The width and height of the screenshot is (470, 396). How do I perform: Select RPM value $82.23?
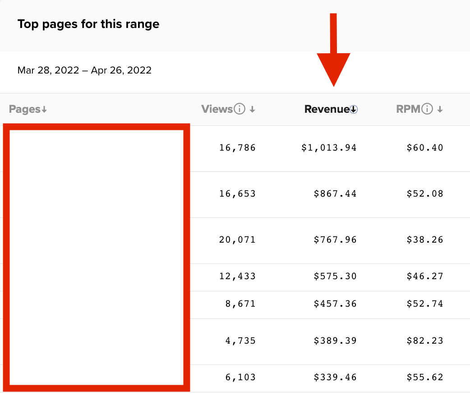425,341
